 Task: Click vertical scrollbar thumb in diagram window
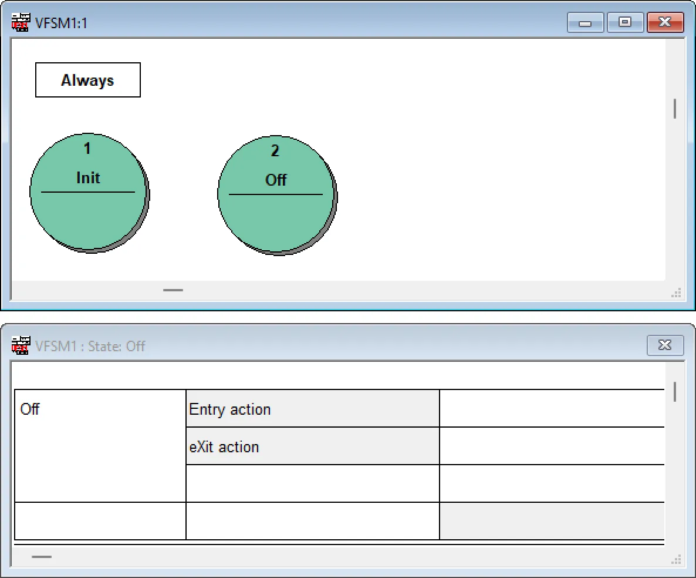675,109
